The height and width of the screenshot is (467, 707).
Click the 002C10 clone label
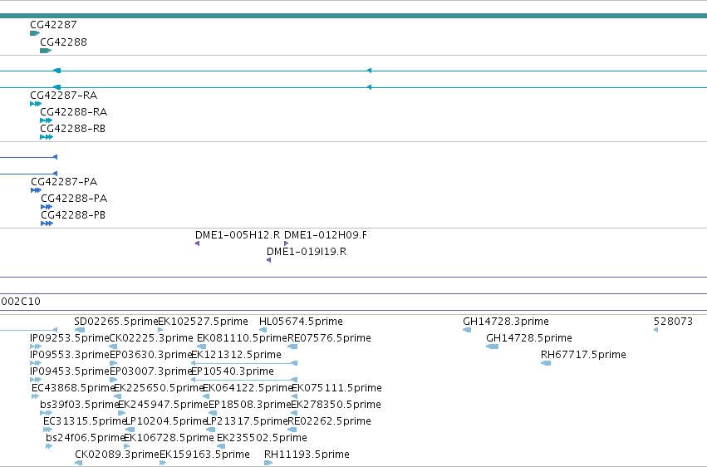point(20,301)
